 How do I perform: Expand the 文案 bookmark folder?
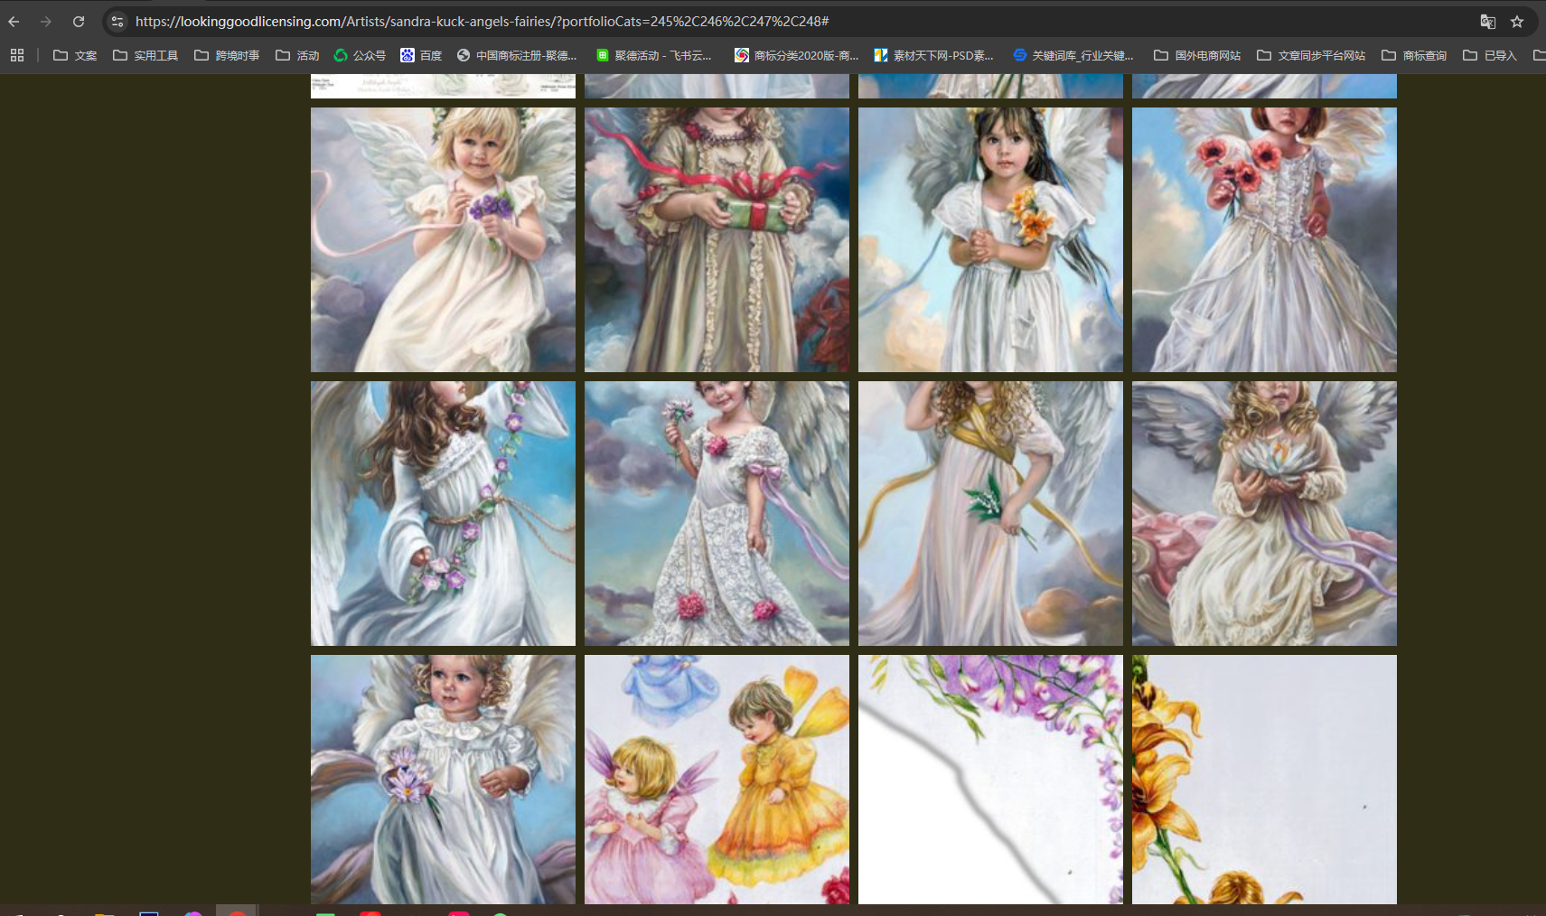(75, 55)
